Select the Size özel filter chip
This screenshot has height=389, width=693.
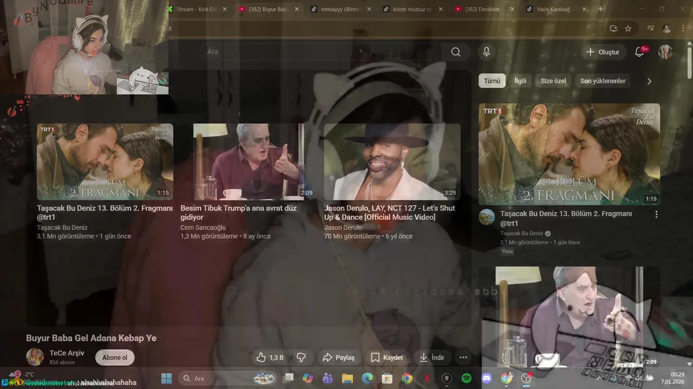click(x=553, y=81)
